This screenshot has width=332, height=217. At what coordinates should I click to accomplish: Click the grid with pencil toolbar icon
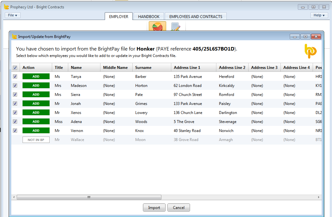(175, 27)
